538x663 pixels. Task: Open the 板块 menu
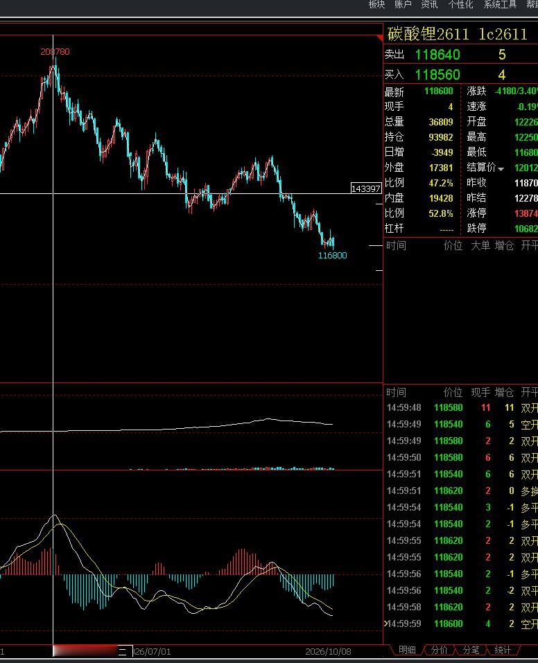click(x=376, y=4)
